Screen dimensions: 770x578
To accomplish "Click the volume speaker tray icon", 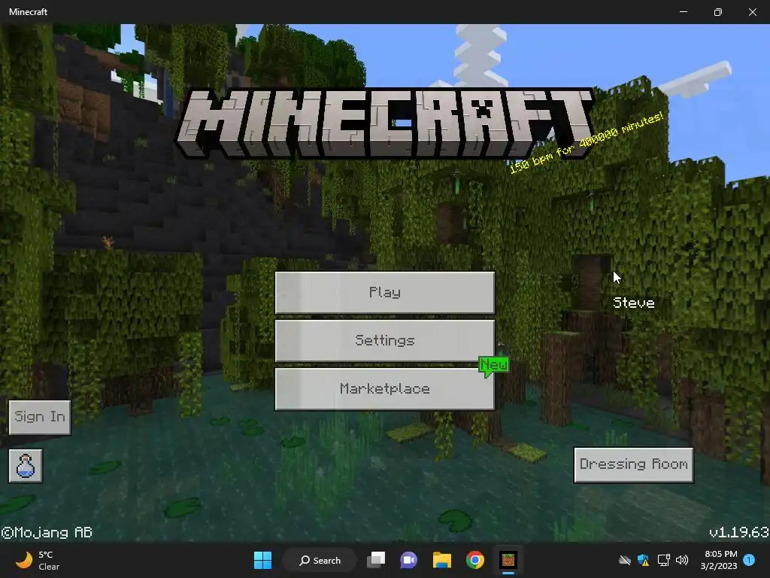I will (681, 560).
